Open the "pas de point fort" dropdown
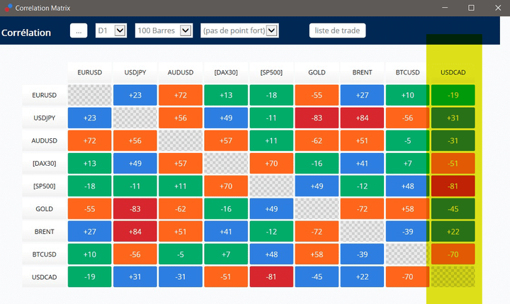This screenshot has width=510, height=304. tap(239, 30)
